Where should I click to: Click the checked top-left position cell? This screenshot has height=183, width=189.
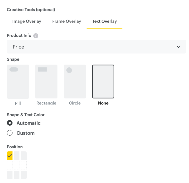pyautogui.click(x=10, y=156)
